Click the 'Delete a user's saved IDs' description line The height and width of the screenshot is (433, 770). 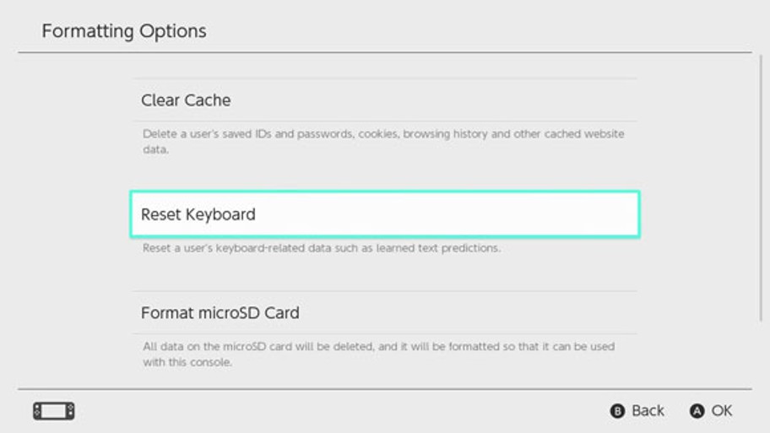click(x=383, y=134)
